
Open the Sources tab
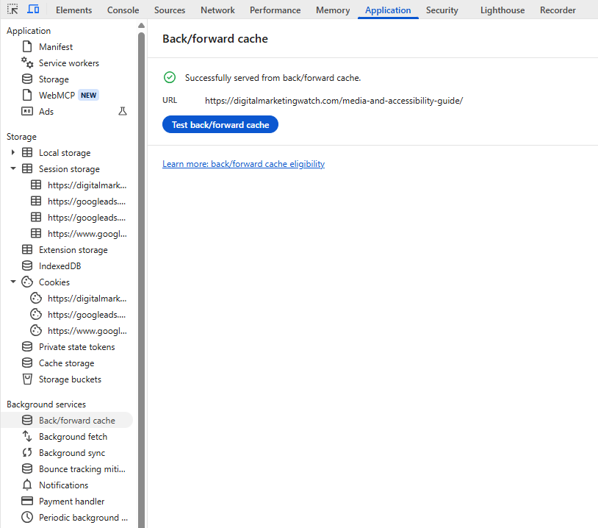pos(170,10)
